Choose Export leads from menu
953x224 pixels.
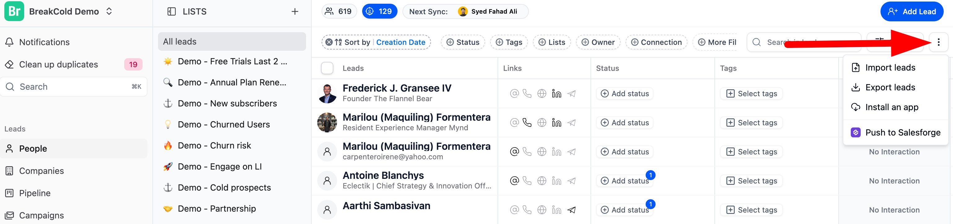pos(895,88)
